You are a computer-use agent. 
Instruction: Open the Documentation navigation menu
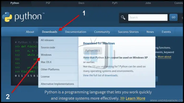pos(76,32)
